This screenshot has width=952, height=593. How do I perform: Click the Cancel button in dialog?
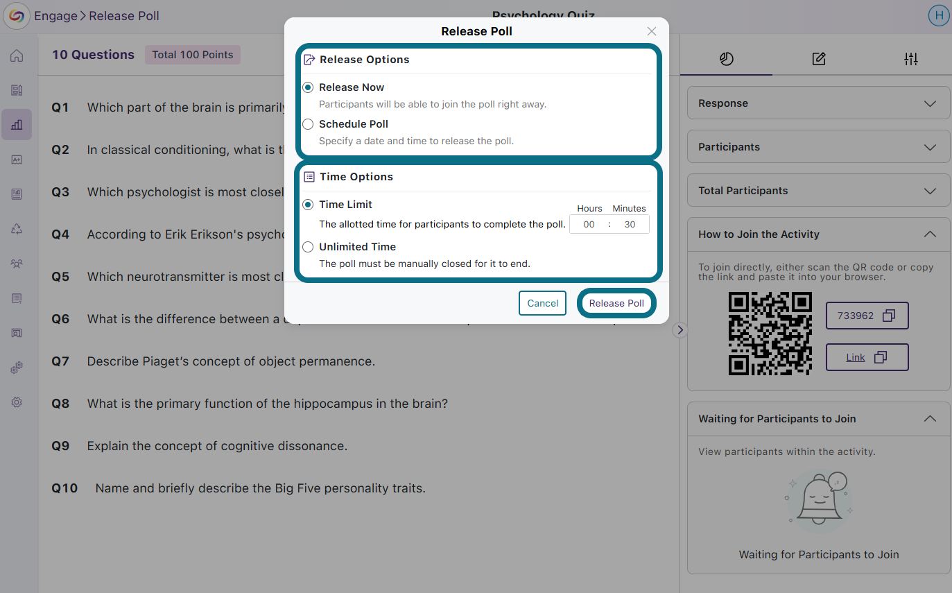(542, 303)
